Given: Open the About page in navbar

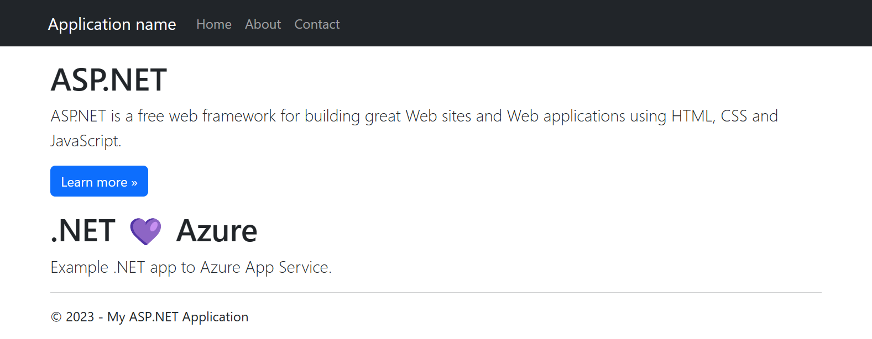Looking at the screenshot, I should point(263,24).
